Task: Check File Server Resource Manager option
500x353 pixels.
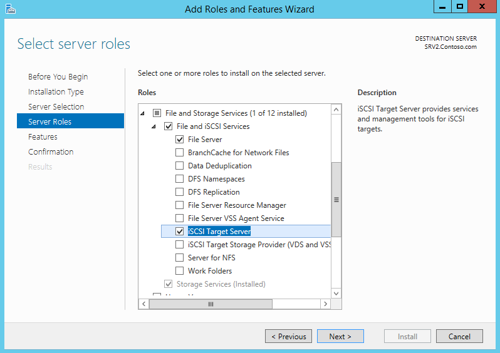Action: [180, 205]
